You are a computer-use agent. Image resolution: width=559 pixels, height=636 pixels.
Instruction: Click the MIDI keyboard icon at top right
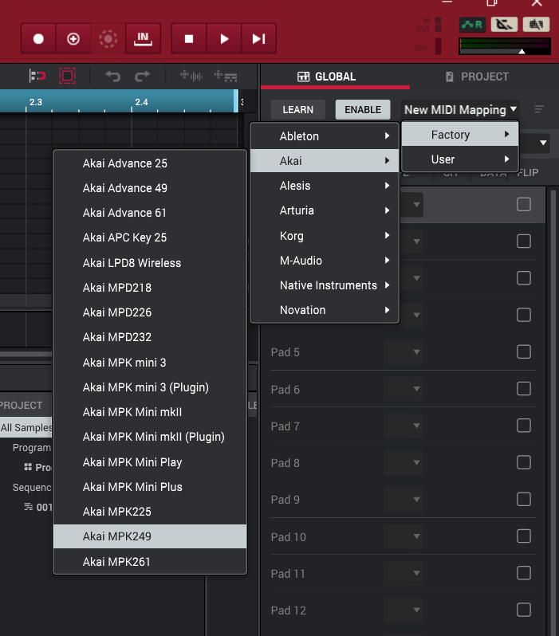pos(536,25)
